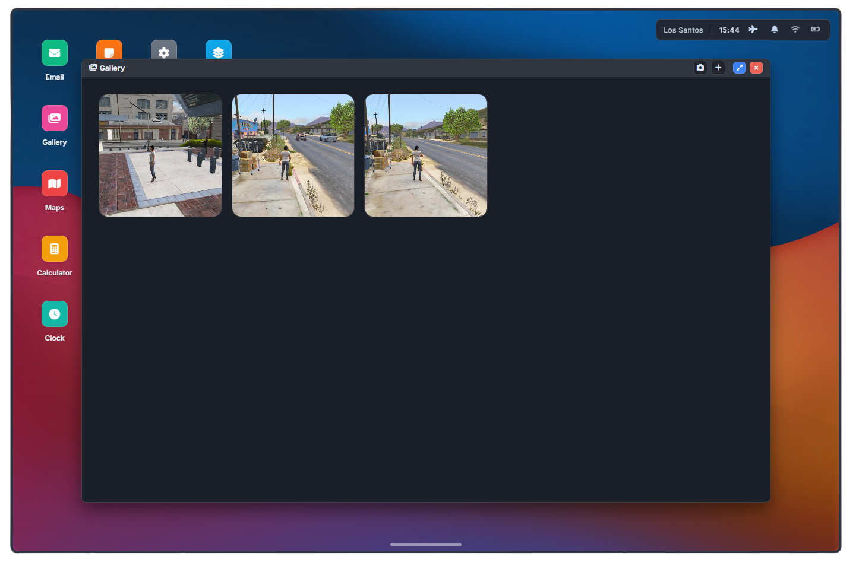Expand the Gallery window to fullscreen
The height and width of the screenshot is (562, 853).
(x=740, y=68)
